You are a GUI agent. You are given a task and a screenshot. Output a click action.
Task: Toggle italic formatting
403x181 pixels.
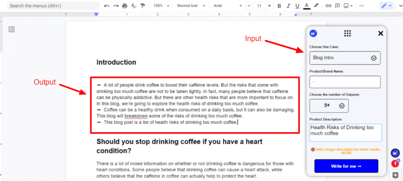(288, 6)
